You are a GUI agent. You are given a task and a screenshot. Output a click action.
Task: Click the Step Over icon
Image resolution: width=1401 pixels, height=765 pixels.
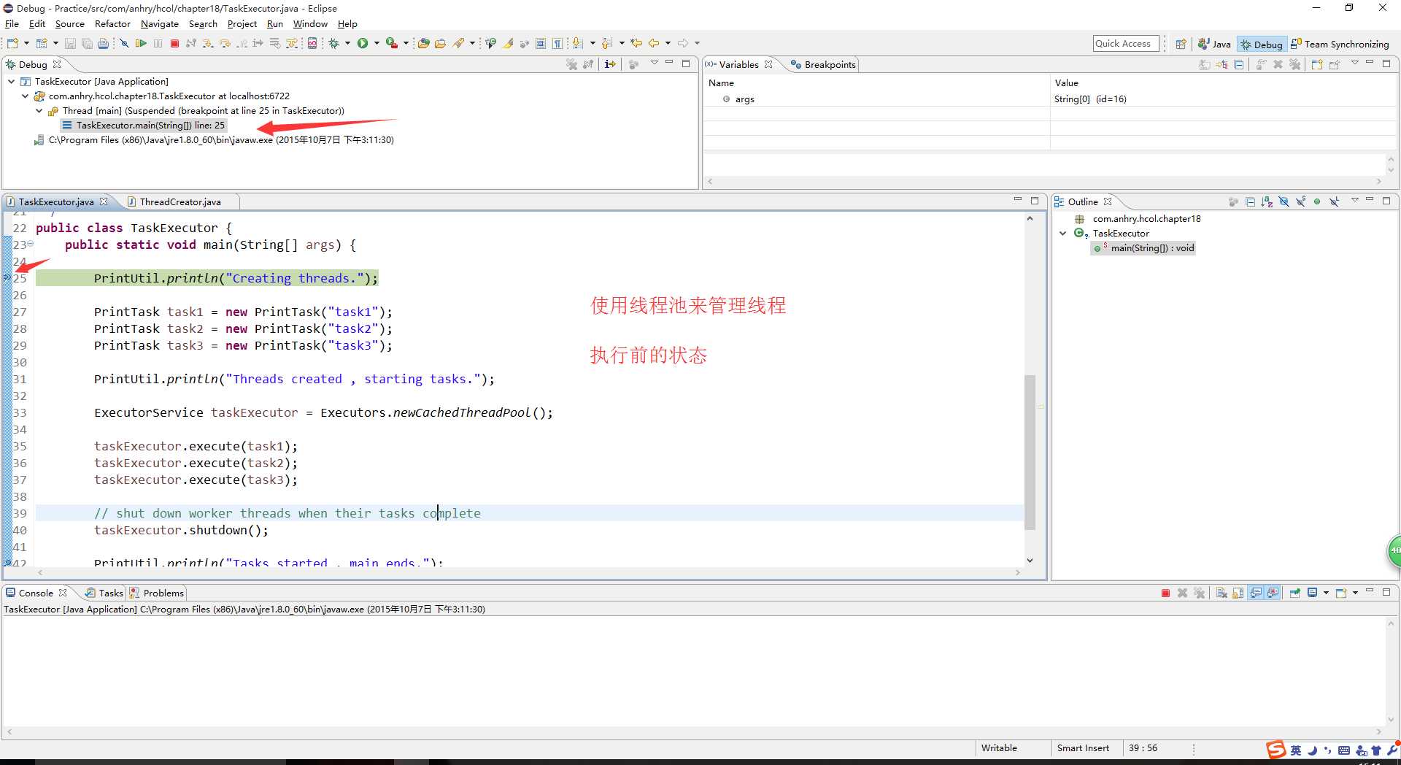click(x=225, y=43)
